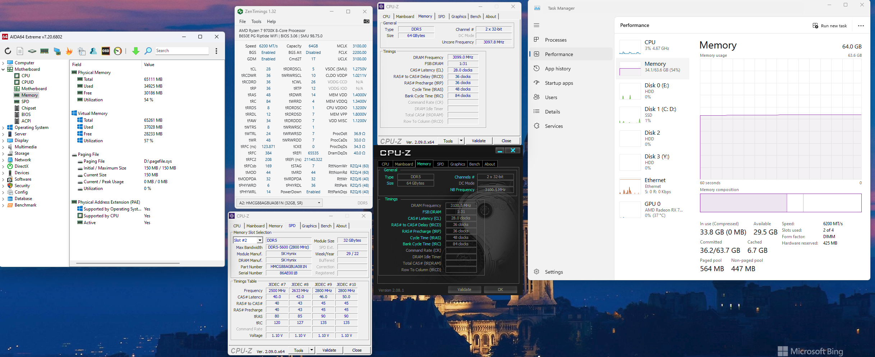Collapse the Motherboard node in AIDA64 tree
The width and height of the screenshot is (875, 357).
pyautogui.click(x=3, y=69)
